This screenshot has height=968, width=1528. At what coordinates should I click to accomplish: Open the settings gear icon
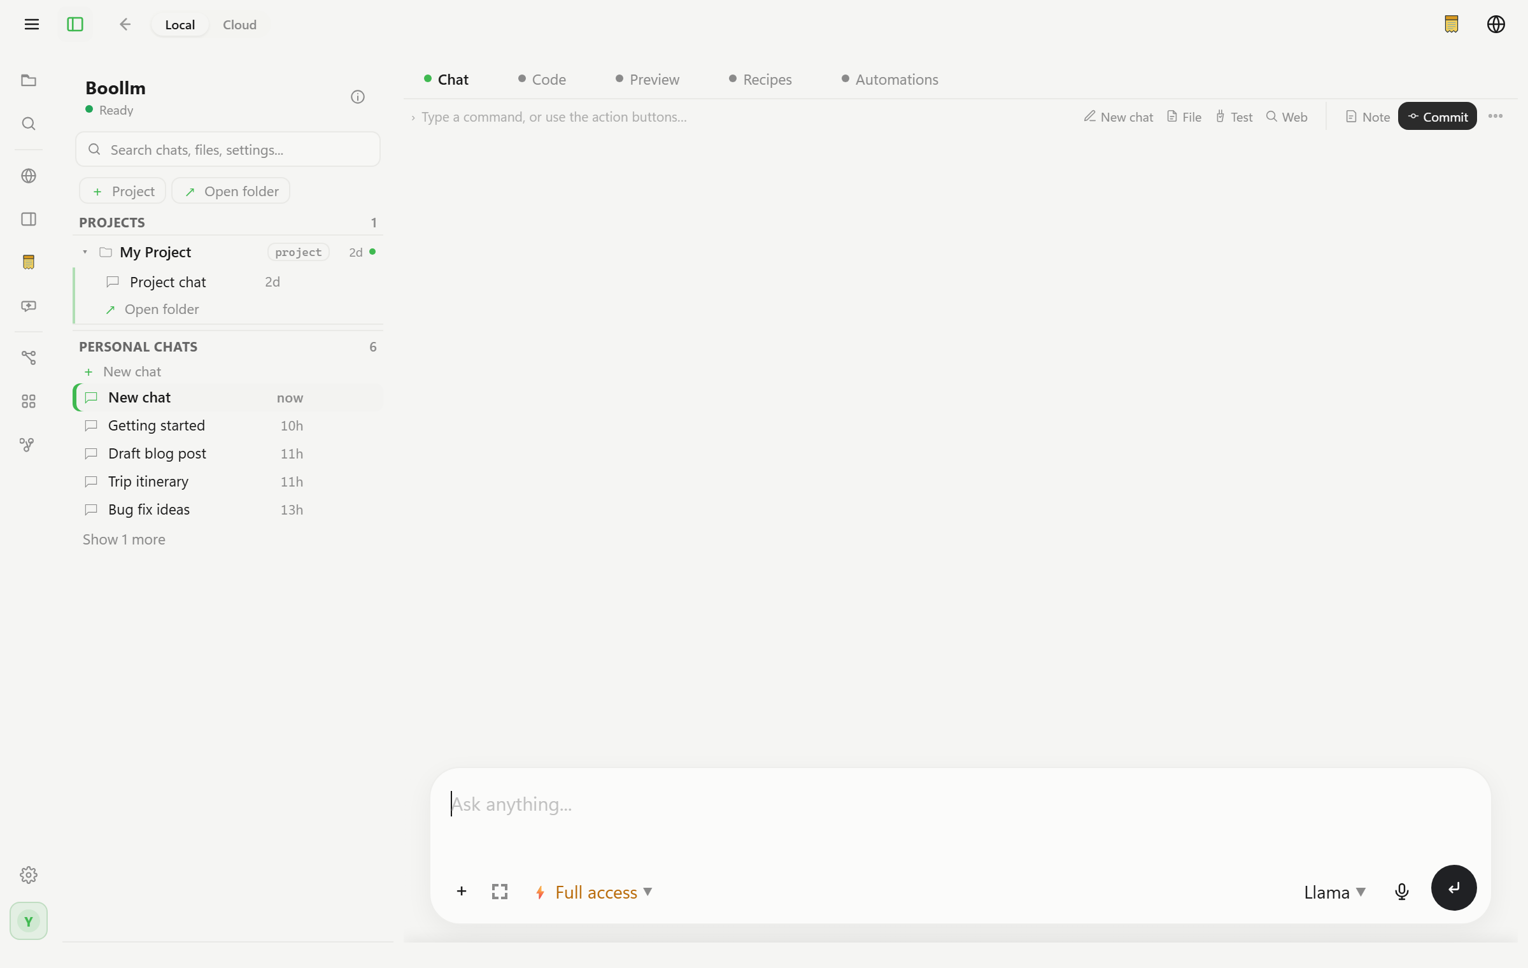[29, 875]
